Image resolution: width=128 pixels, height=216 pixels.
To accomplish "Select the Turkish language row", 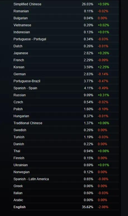I will [x=65, y=137].
